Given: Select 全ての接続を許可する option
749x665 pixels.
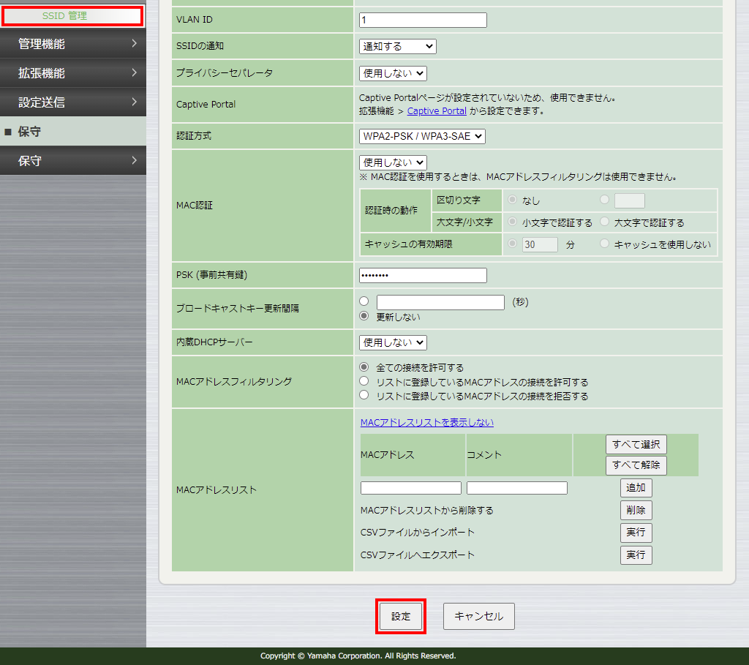Looking at the screenshot, I should [363, 367].
